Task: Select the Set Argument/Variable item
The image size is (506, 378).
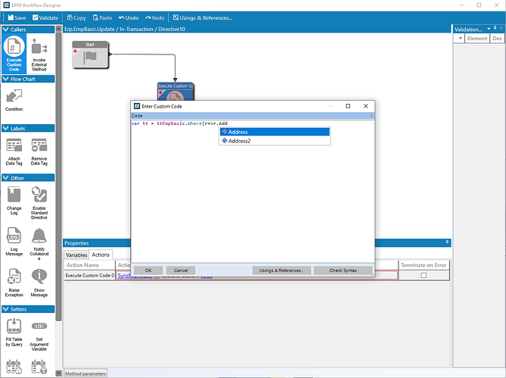Action: pyautogui.click(x=39, y=335)
